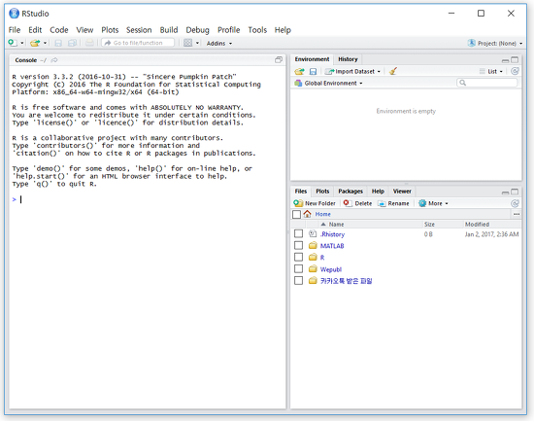Screen dimensions: 534x421
Task: Click the Console command prompt line
Action: point(148,199)
